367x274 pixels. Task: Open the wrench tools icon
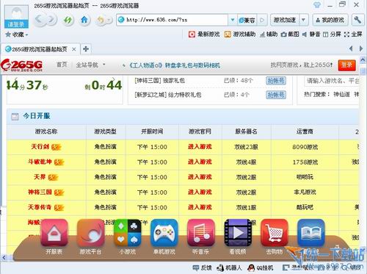point(357,20)
